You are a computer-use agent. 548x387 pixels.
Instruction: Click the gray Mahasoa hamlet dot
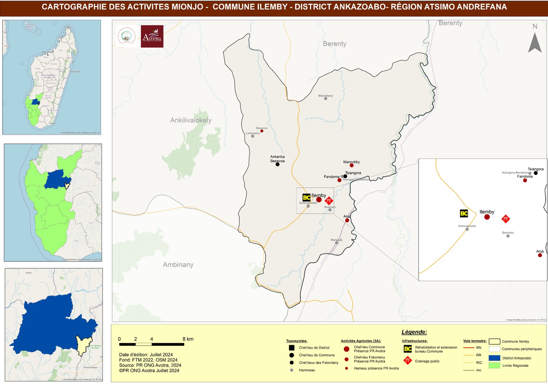(x=337, y=243)
